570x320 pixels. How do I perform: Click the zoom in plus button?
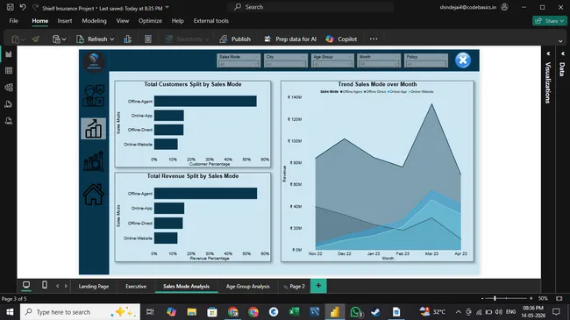pos(531,298)
